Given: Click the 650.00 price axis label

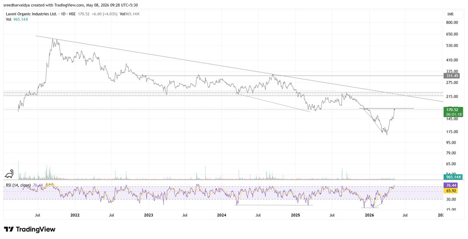Looking at the screenshot, I should [452, 34].
